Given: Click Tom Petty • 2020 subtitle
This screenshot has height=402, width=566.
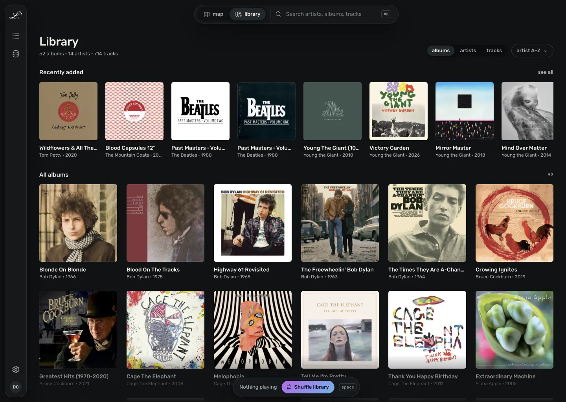Looking at the screenshot, I should tap(58, 155).
